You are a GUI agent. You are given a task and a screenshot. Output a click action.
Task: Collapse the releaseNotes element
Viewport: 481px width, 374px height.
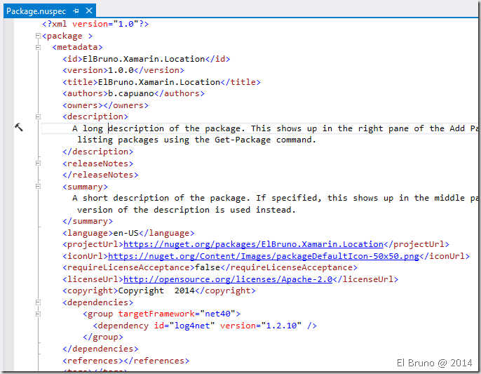pyautogui.click(x=38, y=163)
